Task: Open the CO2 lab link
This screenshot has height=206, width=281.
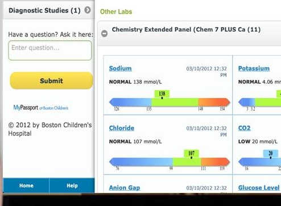Action: (244, 128)
